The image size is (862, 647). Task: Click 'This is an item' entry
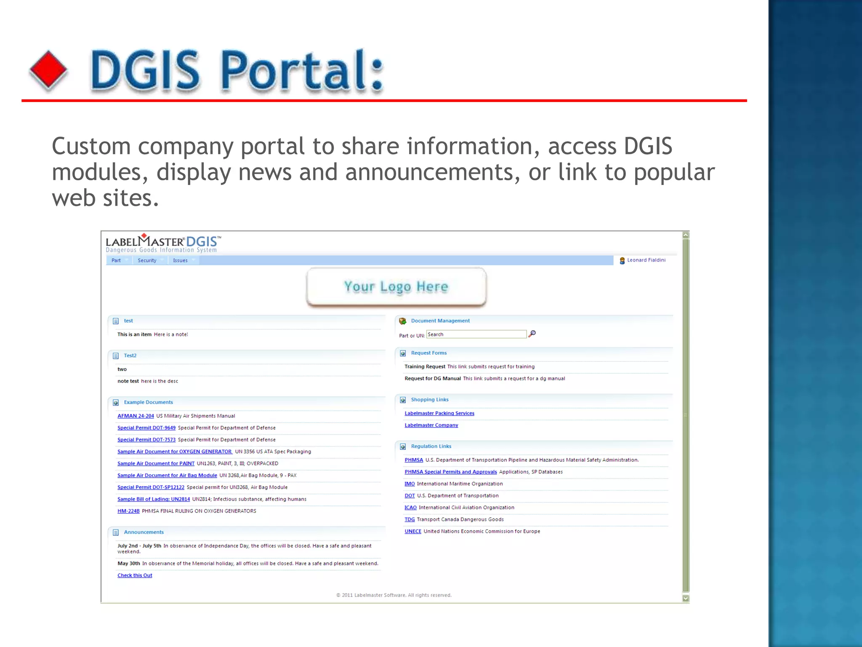(134, 334)
